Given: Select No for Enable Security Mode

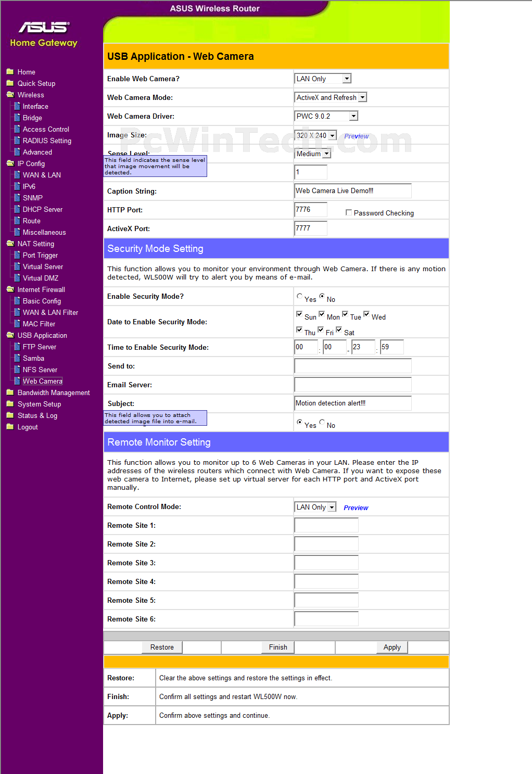Looking at the screenshot, I should 322,296.
